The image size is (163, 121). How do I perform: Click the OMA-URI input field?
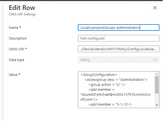[x=119, y=49]
